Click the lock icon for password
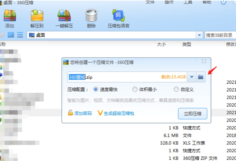 click(70, 112)
